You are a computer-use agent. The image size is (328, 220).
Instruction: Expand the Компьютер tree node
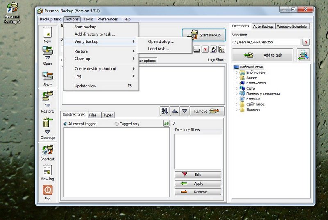click(x=237, y=83)
